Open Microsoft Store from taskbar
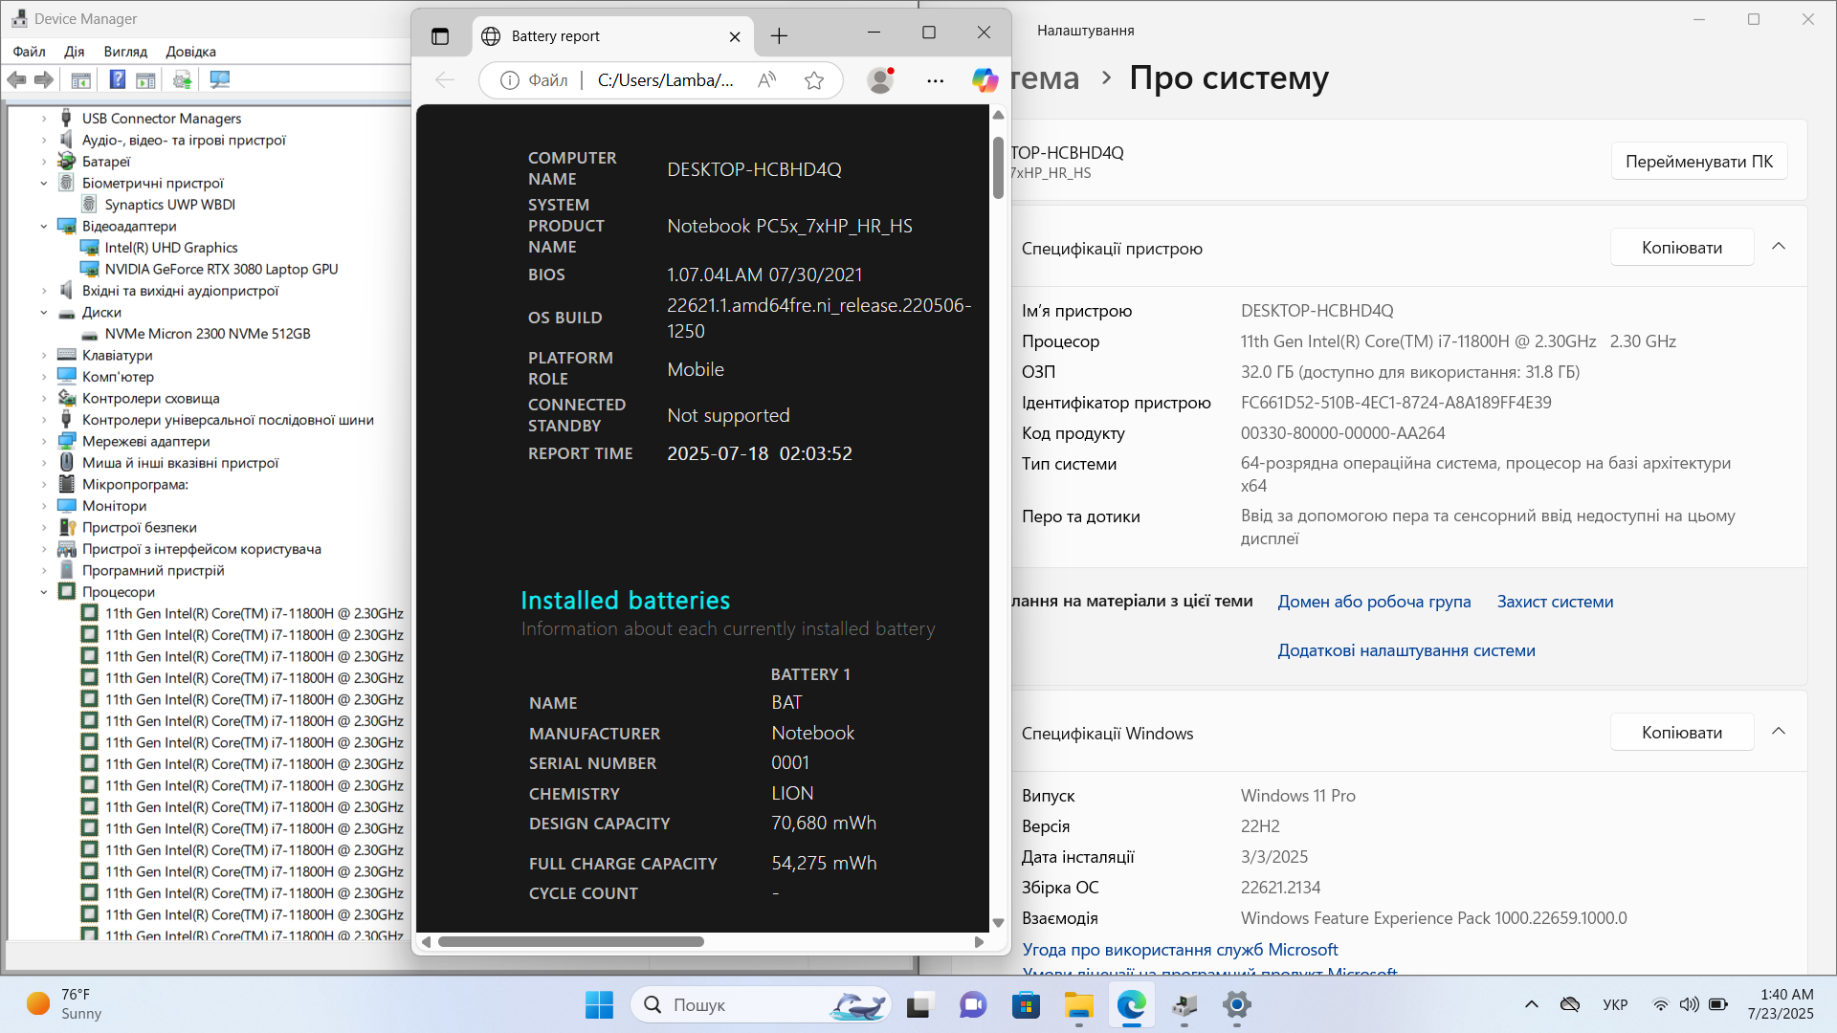The image size is (1837, 1033). point(1027,1005)
